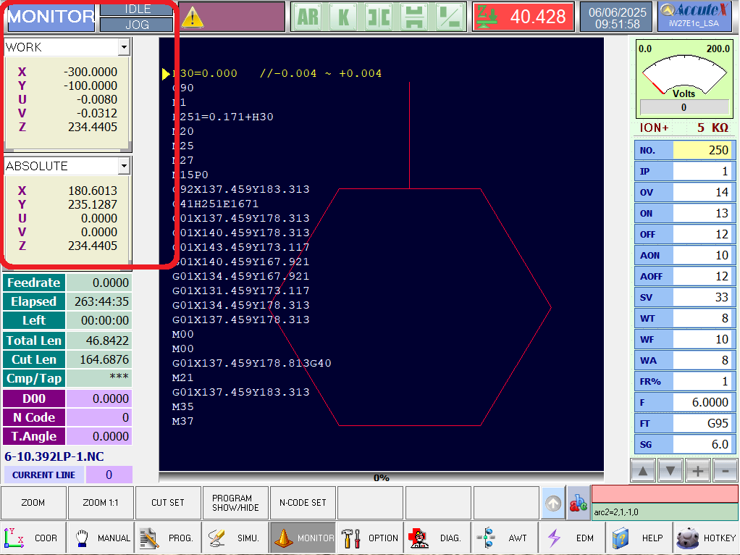
Task: Select the NO. field value 250
Action: (x=702, y=150)
